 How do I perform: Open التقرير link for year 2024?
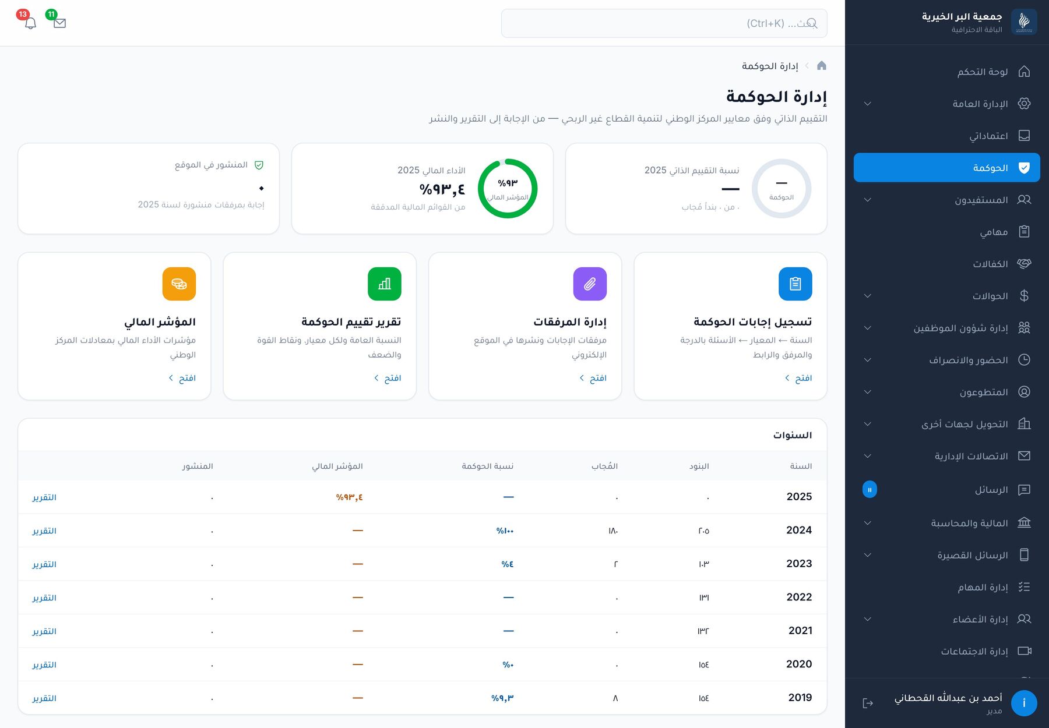[44, 531]
